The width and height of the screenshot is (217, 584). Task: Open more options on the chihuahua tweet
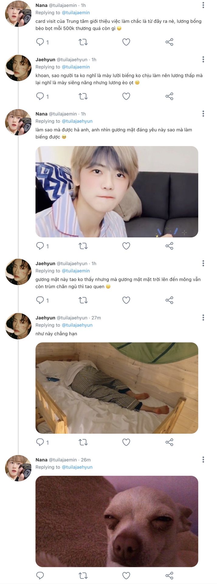[203, 459]
